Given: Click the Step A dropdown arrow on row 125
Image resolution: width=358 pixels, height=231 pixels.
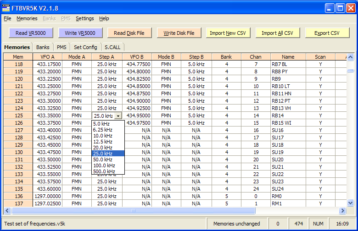Looking at the screenshot, I should 118,116.
